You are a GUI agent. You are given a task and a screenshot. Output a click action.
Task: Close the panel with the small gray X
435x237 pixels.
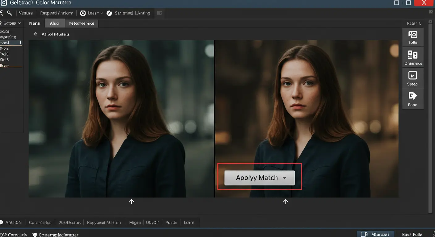coord(431,12)
